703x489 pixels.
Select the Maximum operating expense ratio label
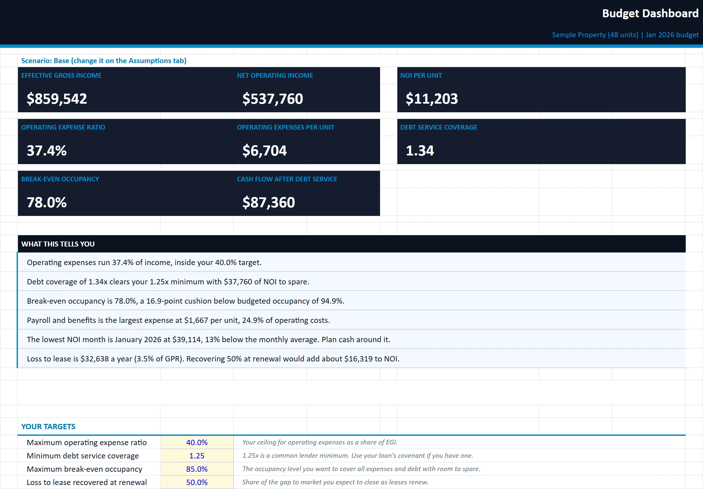(87, 442)
